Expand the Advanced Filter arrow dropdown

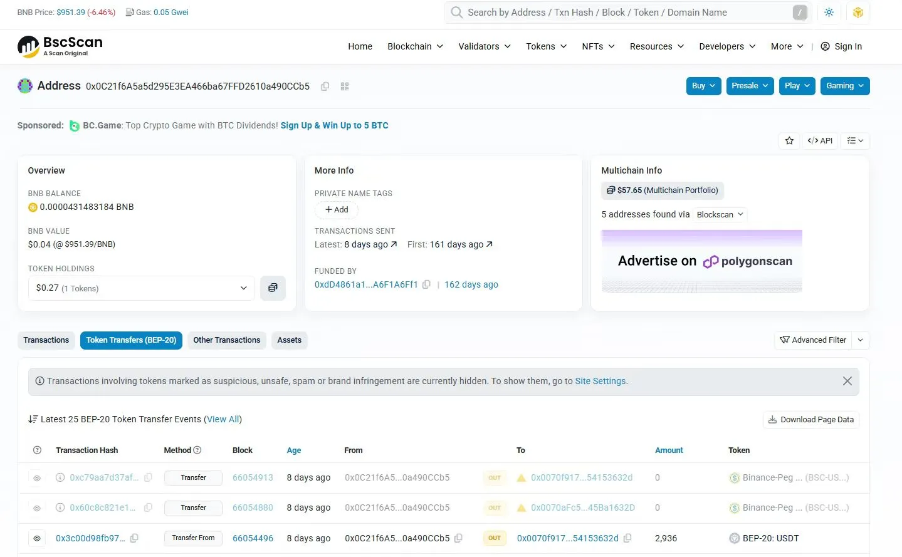pyautogui.click(x=861, y=340)
